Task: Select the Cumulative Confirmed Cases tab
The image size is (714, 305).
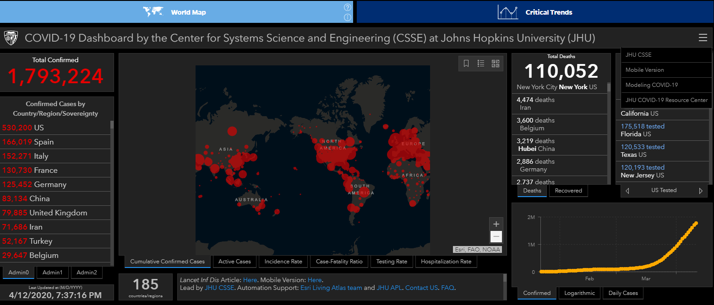Action: click(167, 262)
